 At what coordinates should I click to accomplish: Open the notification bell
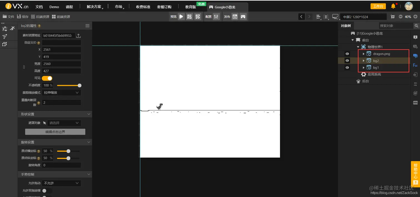[x=393, y=6]
